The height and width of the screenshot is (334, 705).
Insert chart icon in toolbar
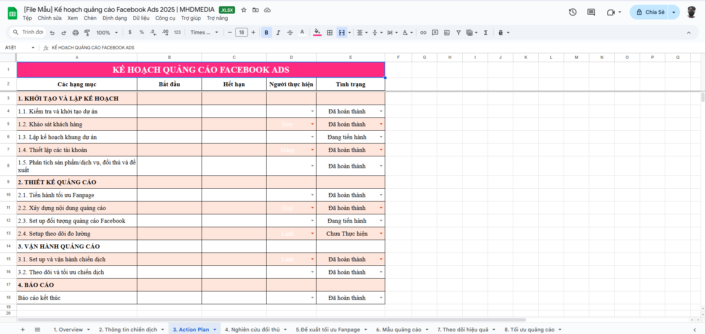tap(447, 33)
